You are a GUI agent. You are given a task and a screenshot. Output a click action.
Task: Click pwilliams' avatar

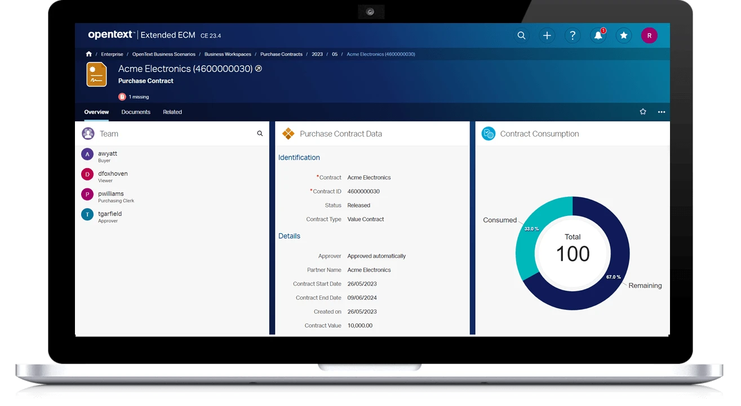coord(87,195)
